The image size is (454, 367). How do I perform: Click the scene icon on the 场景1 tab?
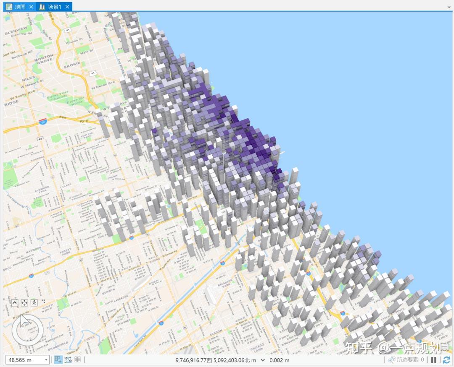point(42,7)
